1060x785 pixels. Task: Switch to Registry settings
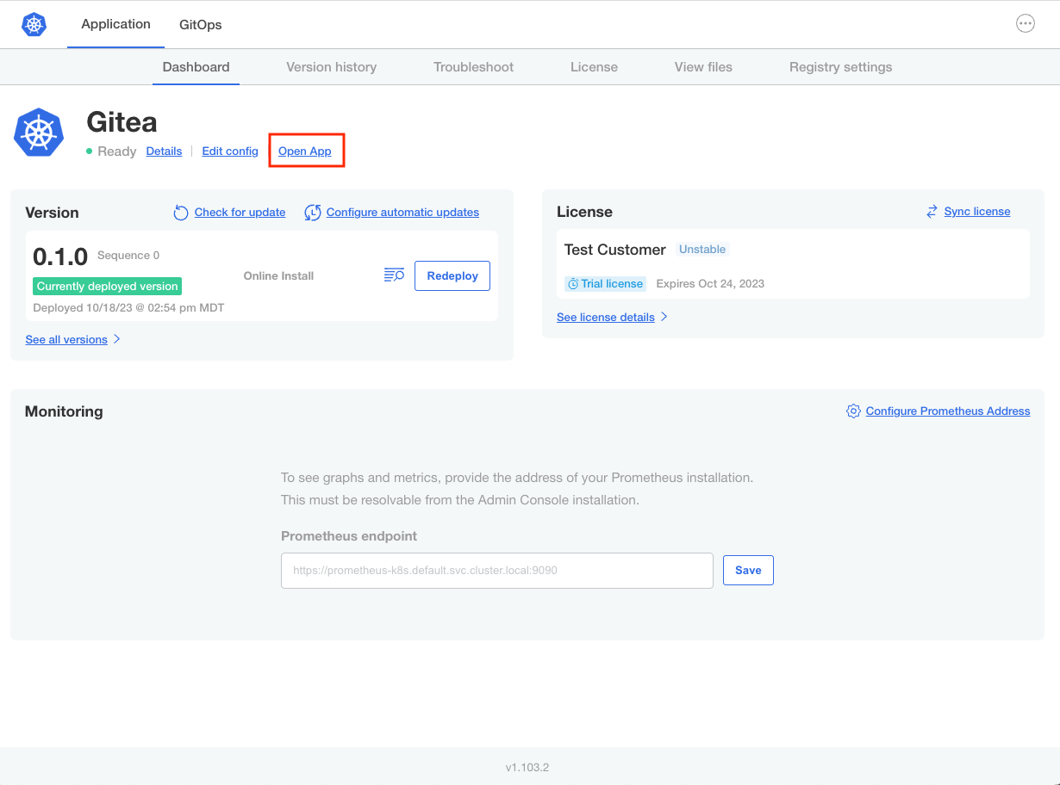pos(840,66)
